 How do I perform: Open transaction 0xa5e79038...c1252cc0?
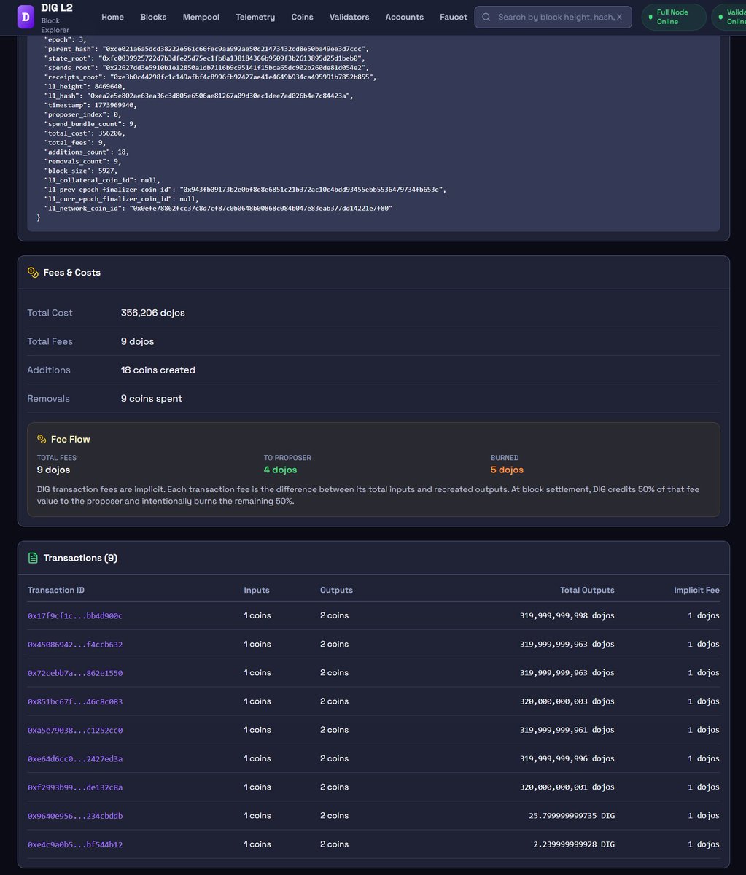[75, 730]
